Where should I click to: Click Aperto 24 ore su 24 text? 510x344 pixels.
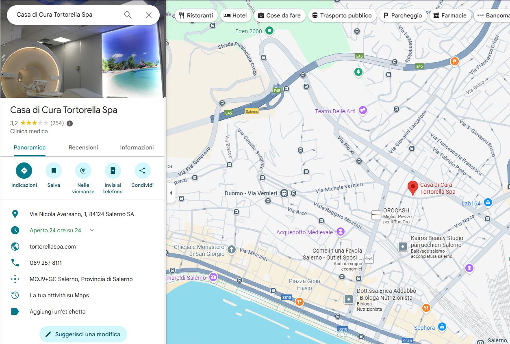click(x=55, y=230)
